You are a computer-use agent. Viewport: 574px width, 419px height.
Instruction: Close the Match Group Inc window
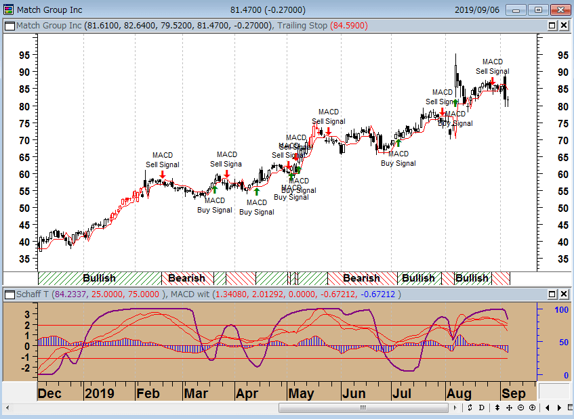[560, 10]
